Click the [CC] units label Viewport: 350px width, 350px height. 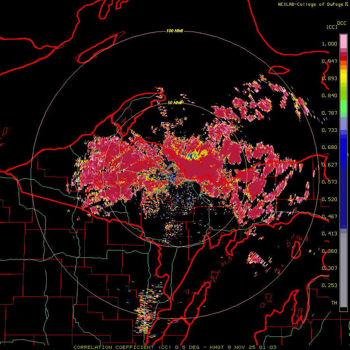[332, 27]
